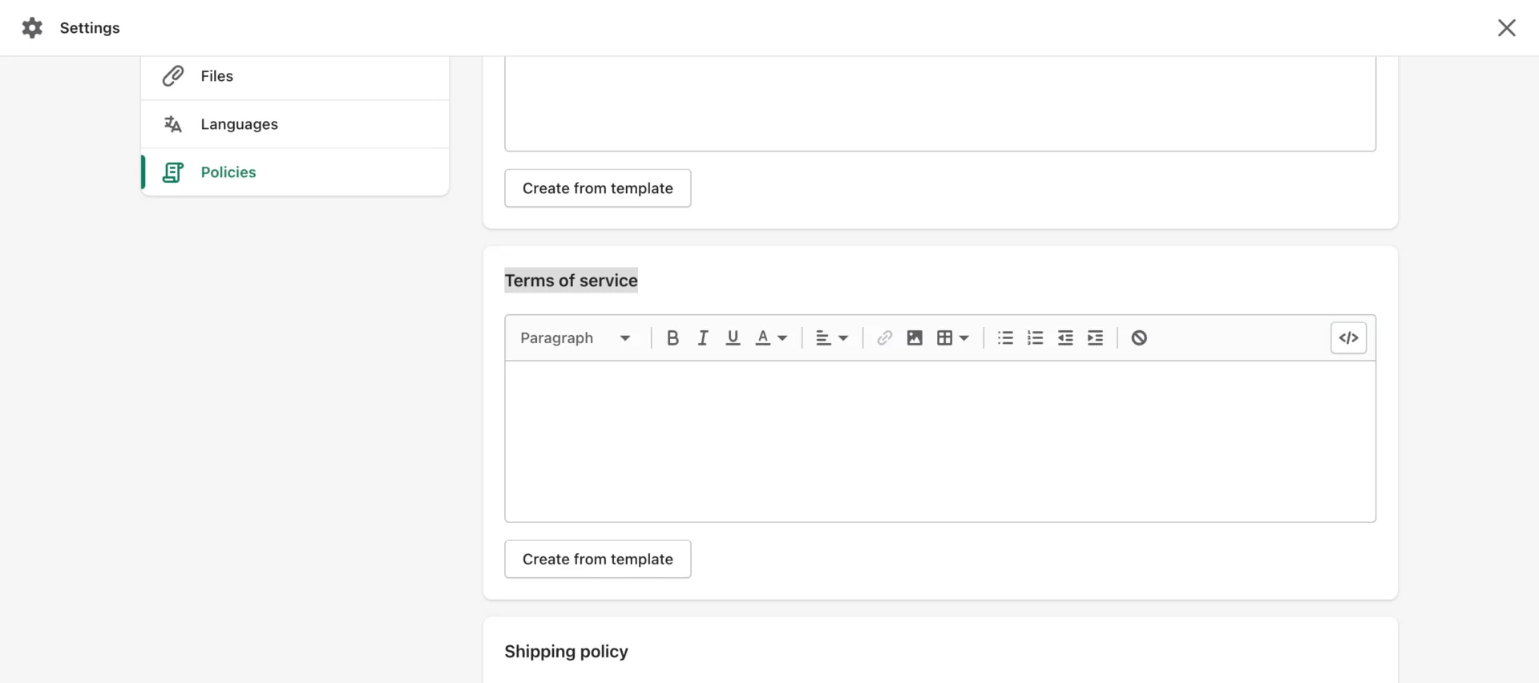Insert an image into the editor
The width and height of the screenshot is (1539, 683).
[x=915, y=338]
